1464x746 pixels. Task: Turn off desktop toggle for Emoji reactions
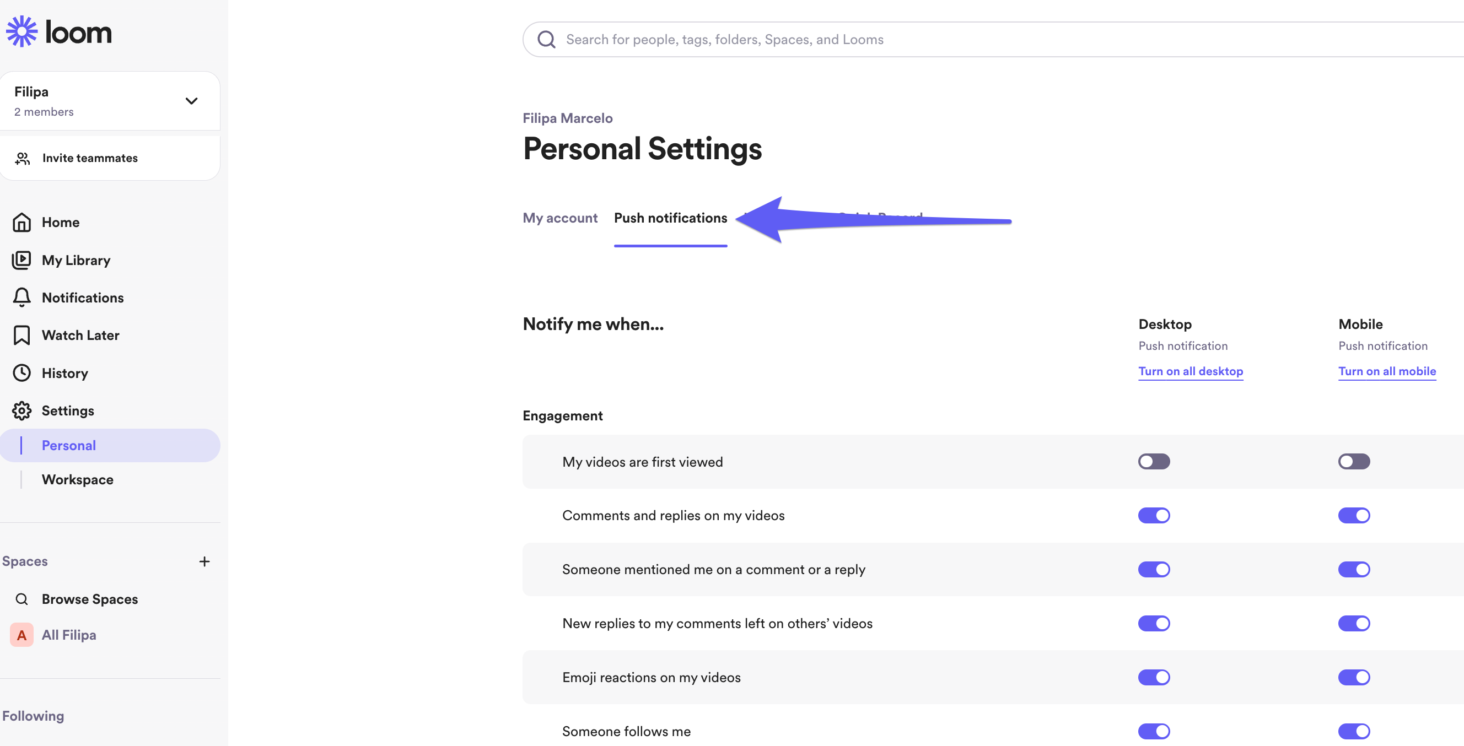pos(1154,677)
